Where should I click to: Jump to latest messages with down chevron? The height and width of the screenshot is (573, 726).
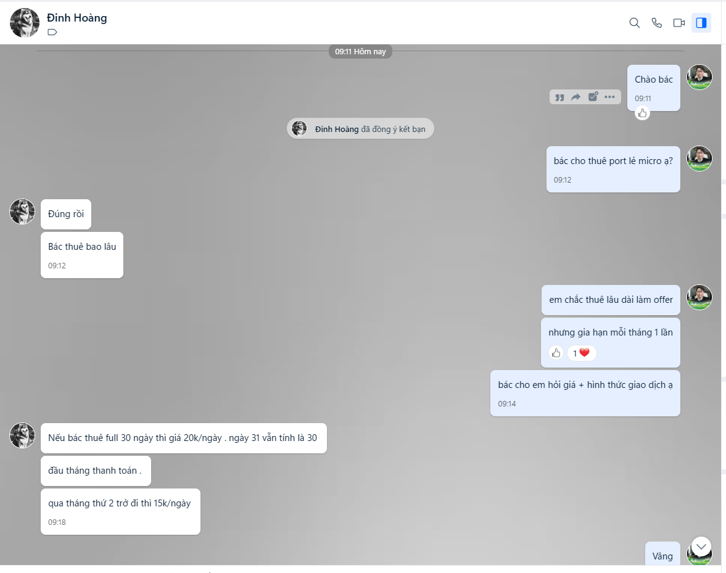coord(701,546)
